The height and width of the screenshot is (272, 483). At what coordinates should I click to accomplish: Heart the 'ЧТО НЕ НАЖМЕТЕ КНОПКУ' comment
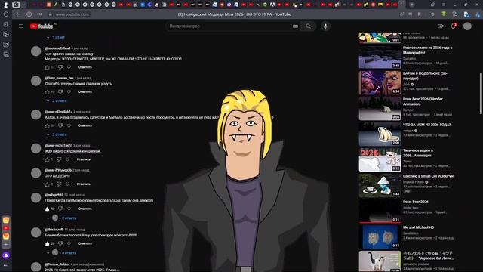coord(69,67)
